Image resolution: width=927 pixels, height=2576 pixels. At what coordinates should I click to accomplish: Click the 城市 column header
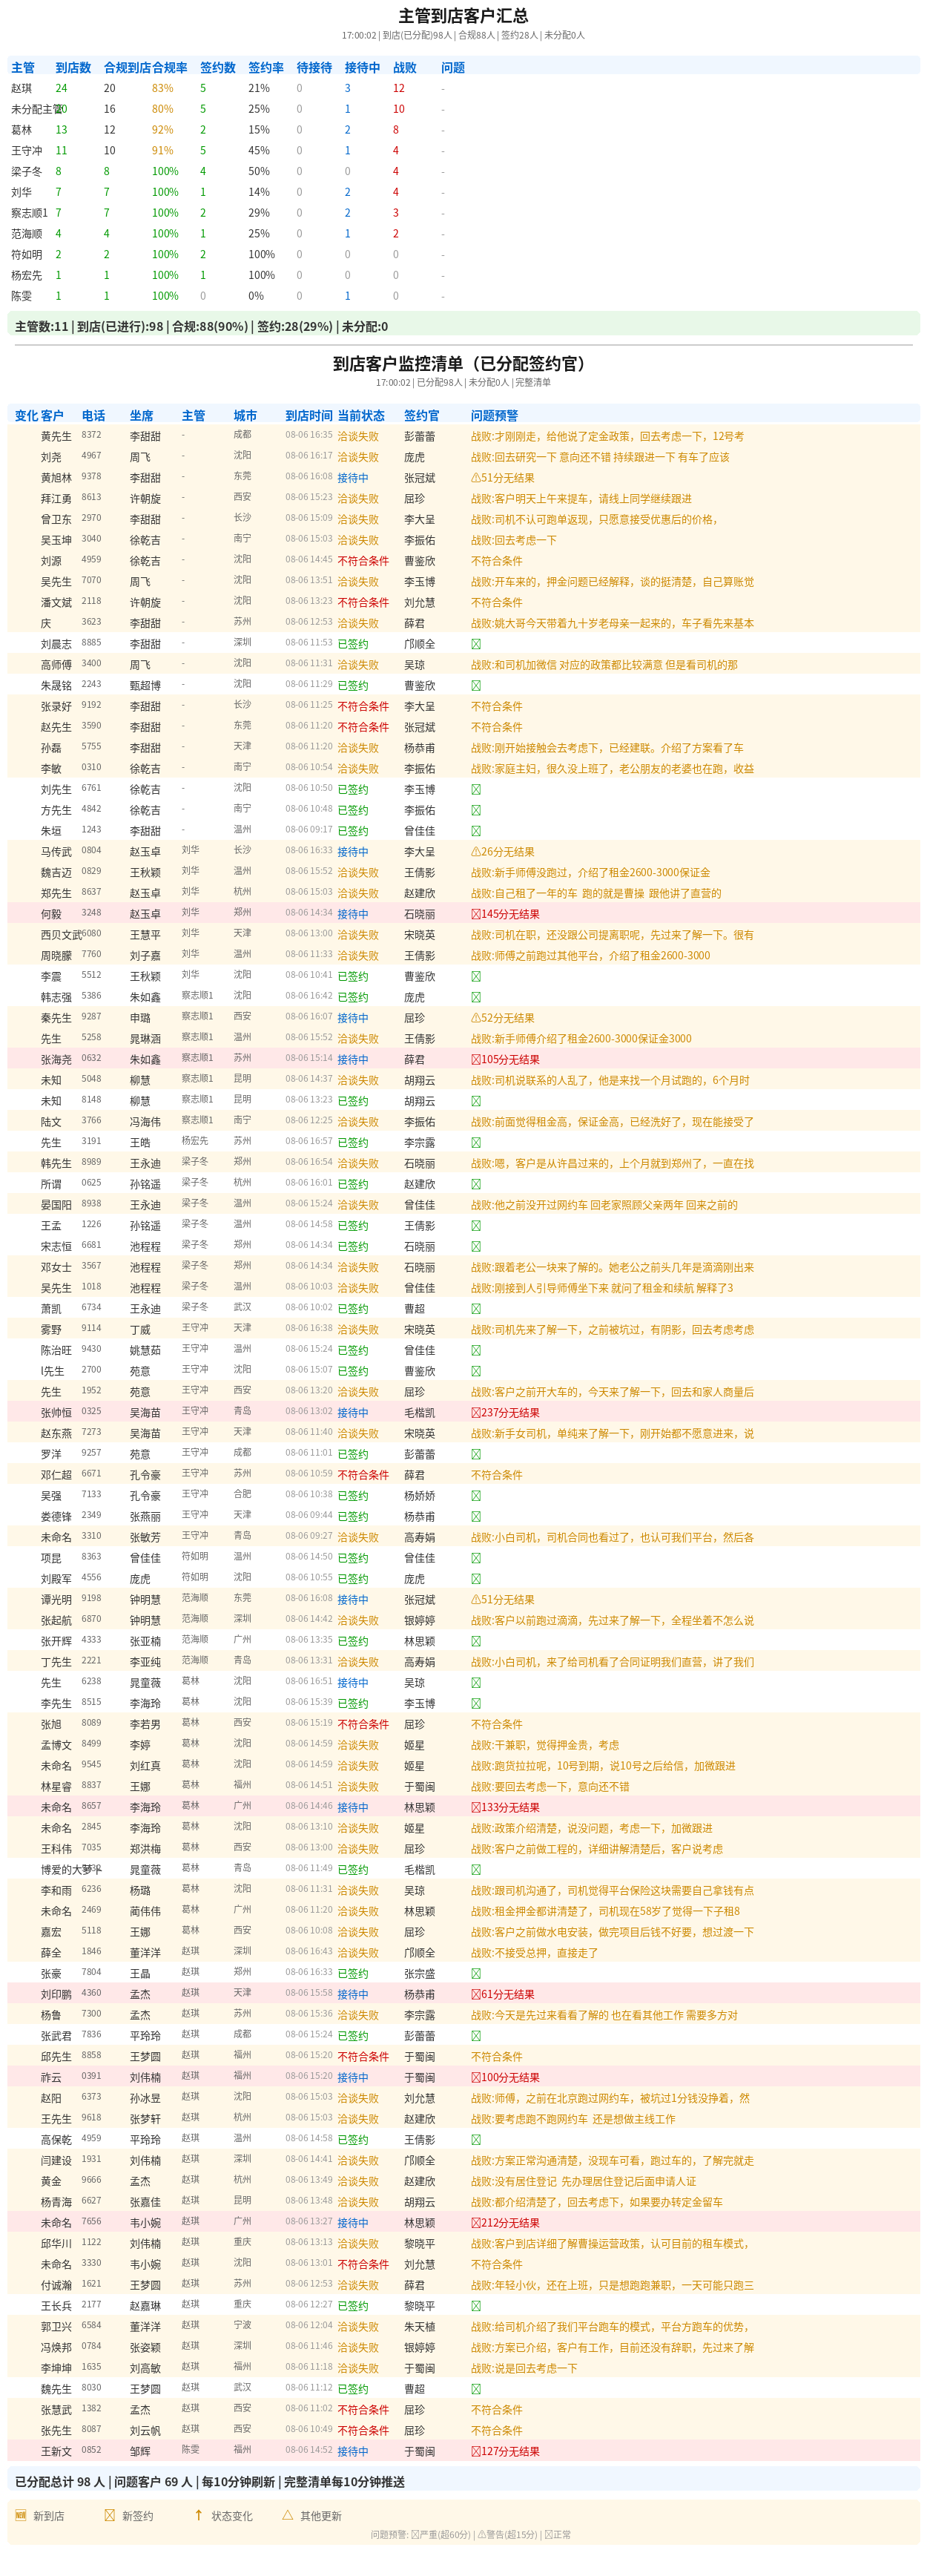[x=245, y=416]
